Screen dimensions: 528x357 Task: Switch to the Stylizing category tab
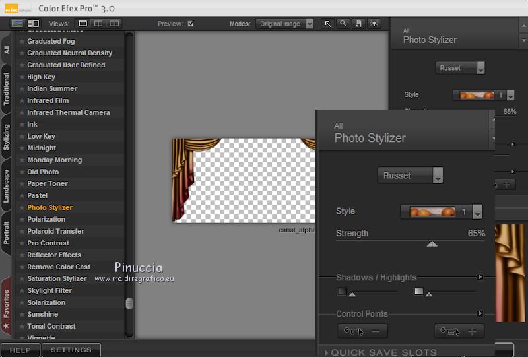click(x=6, y=137)
